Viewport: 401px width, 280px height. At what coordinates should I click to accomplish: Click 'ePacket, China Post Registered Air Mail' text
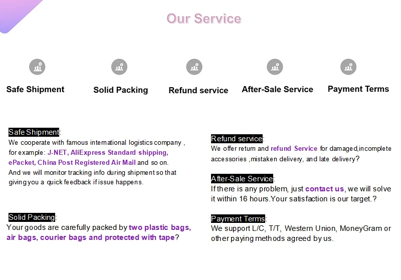72,162
